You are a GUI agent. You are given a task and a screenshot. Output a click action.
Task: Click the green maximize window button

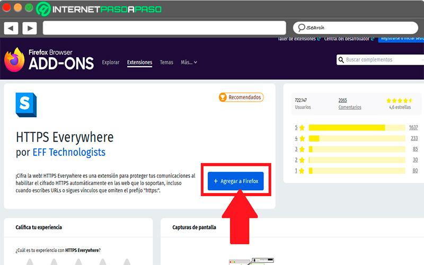pos(29,7)
